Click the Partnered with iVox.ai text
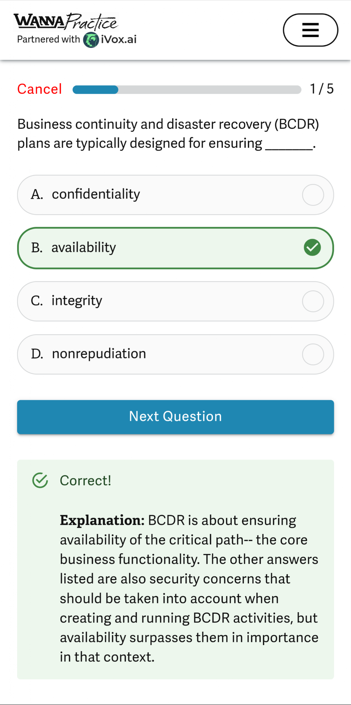The width and height of the screenshot is (351, 705). (x=76, y=39)
